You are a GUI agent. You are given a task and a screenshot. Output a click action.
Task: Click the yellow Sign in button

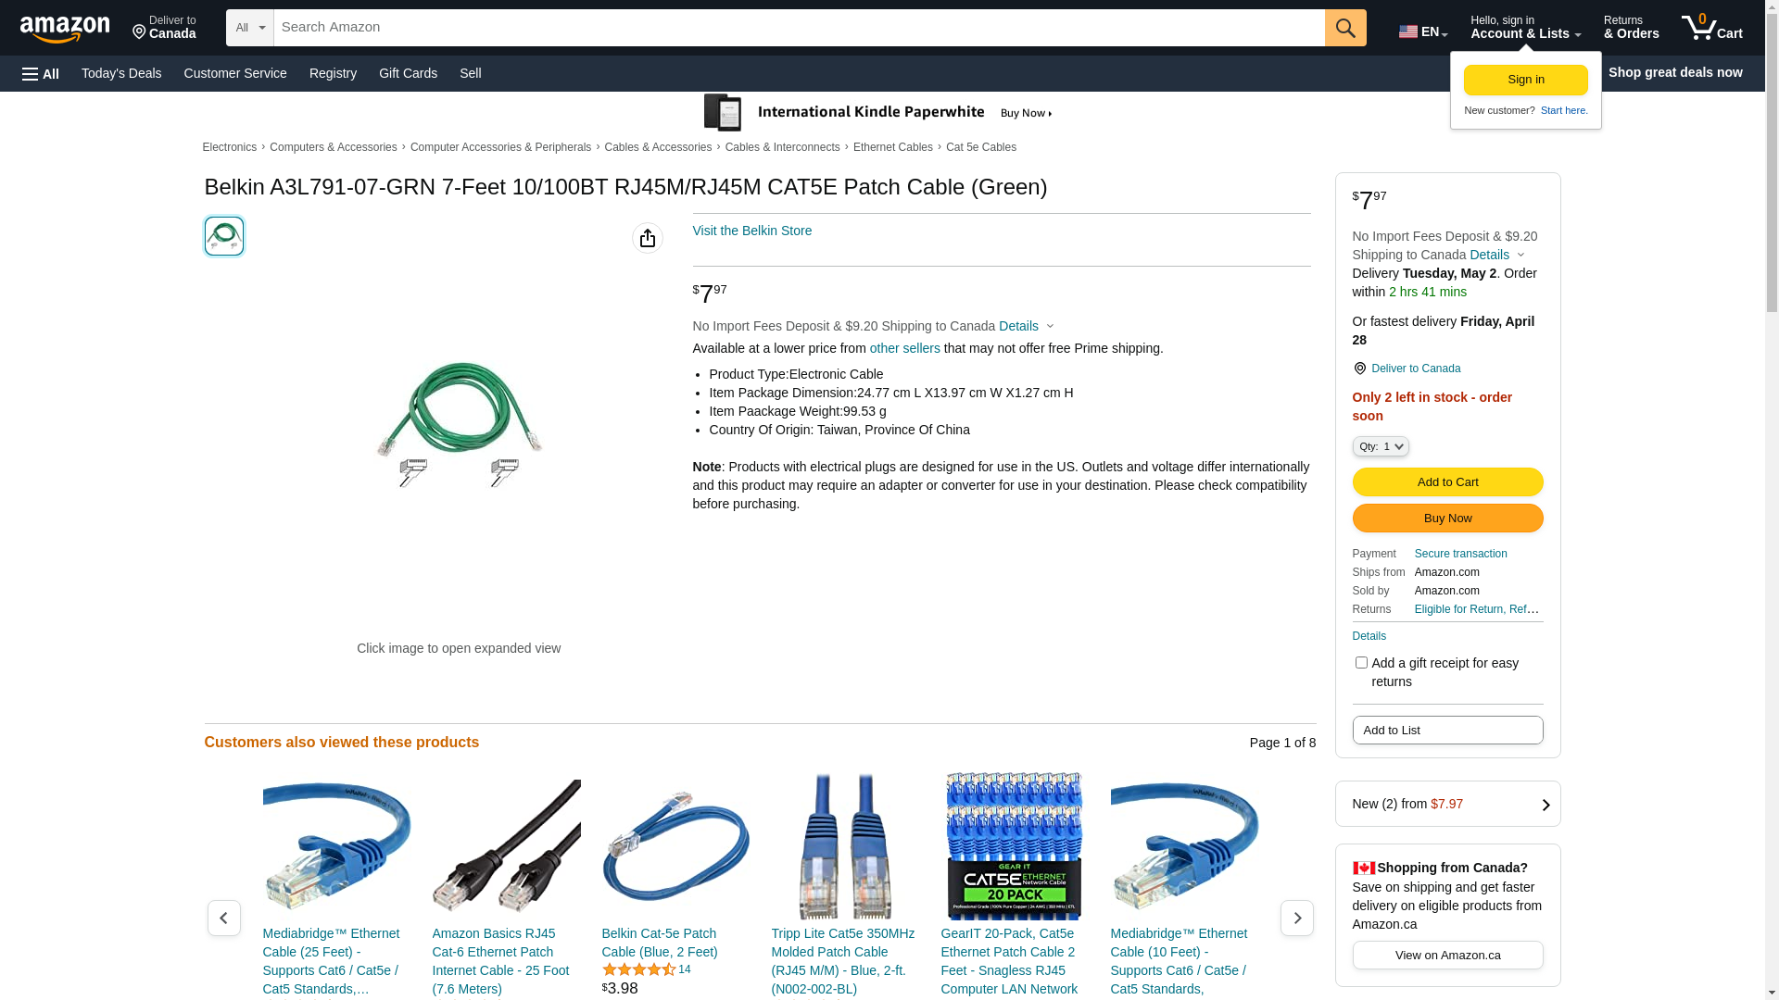click(1525, 80)
